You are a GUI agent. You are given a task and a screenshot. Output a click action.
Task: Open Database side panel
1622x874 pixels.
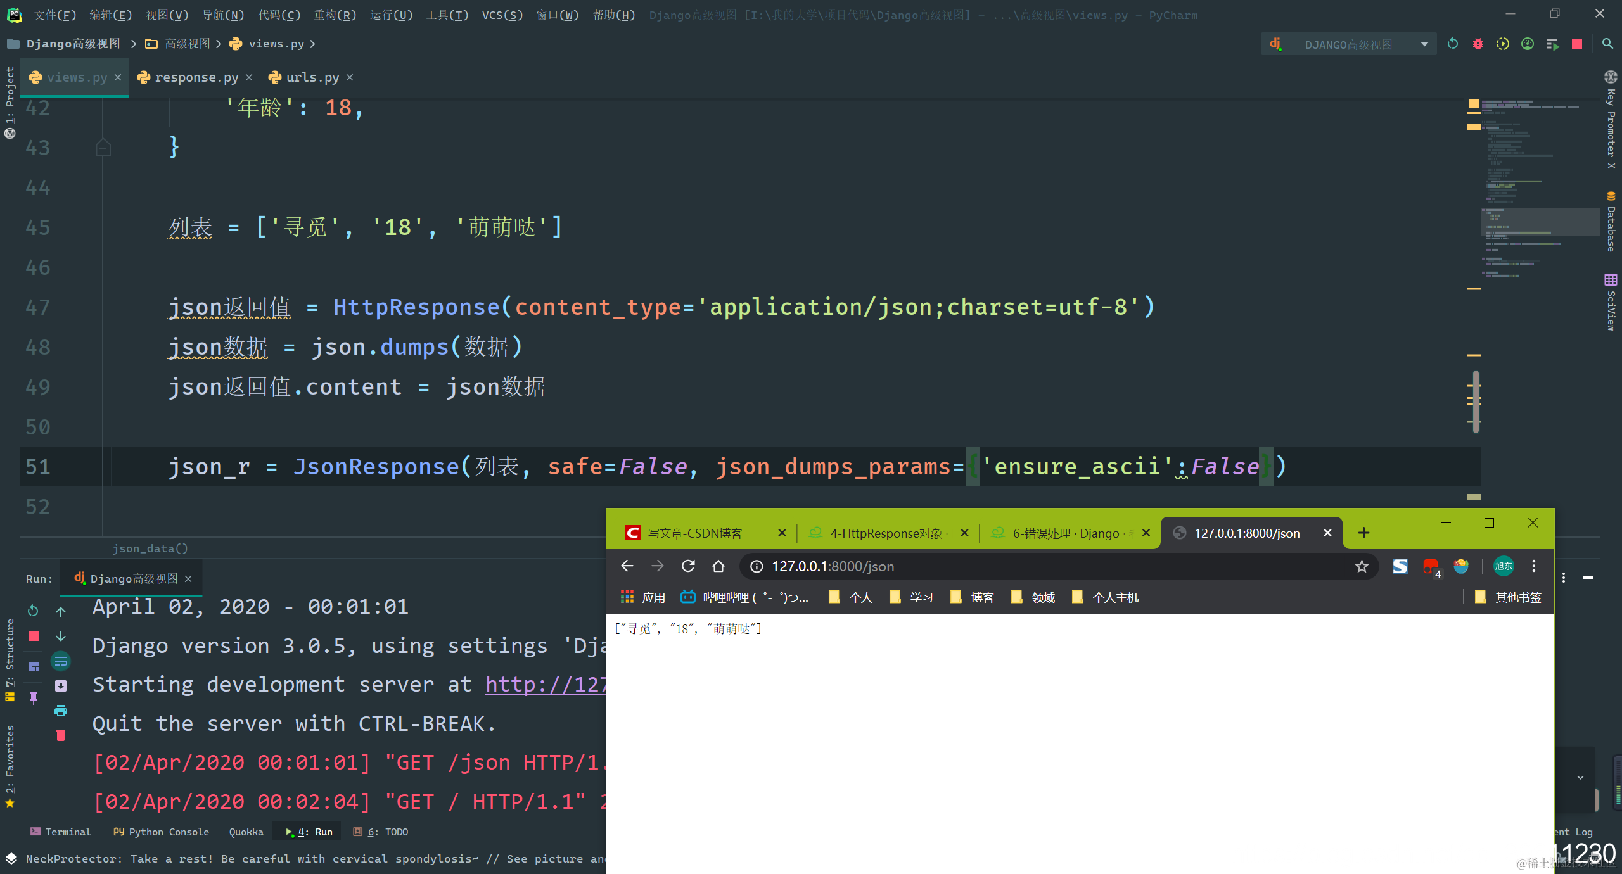click(1611, 220)
